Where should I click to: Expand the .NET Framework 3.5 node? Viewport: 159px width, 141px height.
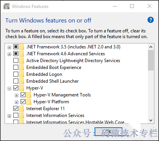pos(9,47)
